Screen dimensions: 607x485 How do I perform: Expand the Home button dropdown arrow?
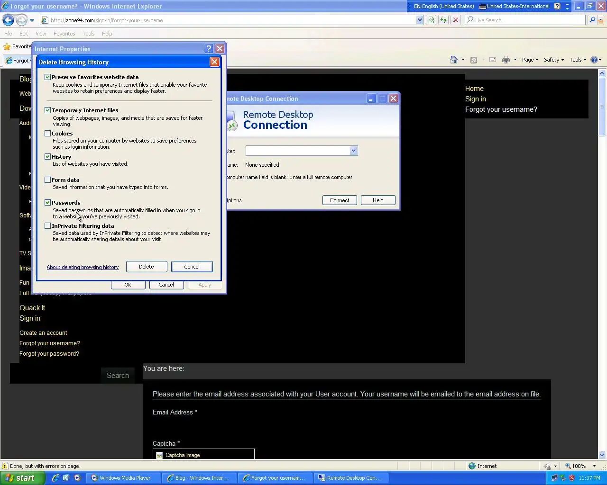click(463, 60)
